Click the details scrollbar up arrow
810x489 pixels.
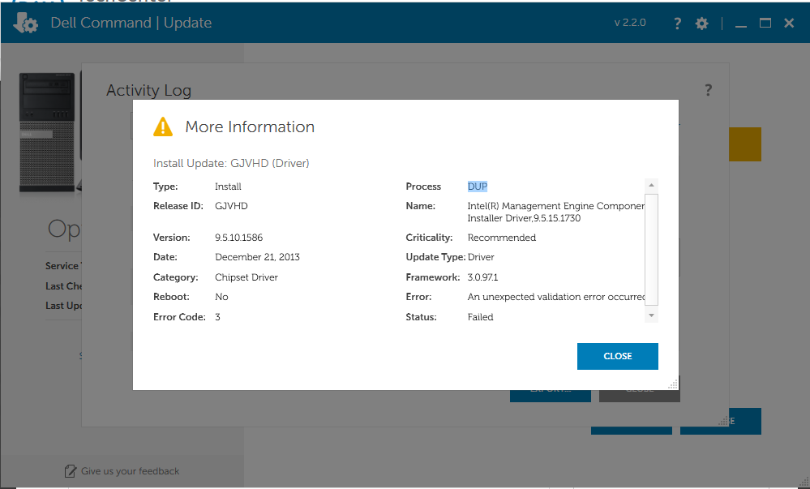click(651, 185)
